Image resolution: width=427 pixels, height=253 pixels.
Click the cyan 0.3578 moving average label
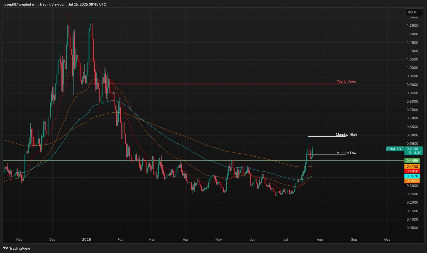pyautogui.click(x=412, y=176)
